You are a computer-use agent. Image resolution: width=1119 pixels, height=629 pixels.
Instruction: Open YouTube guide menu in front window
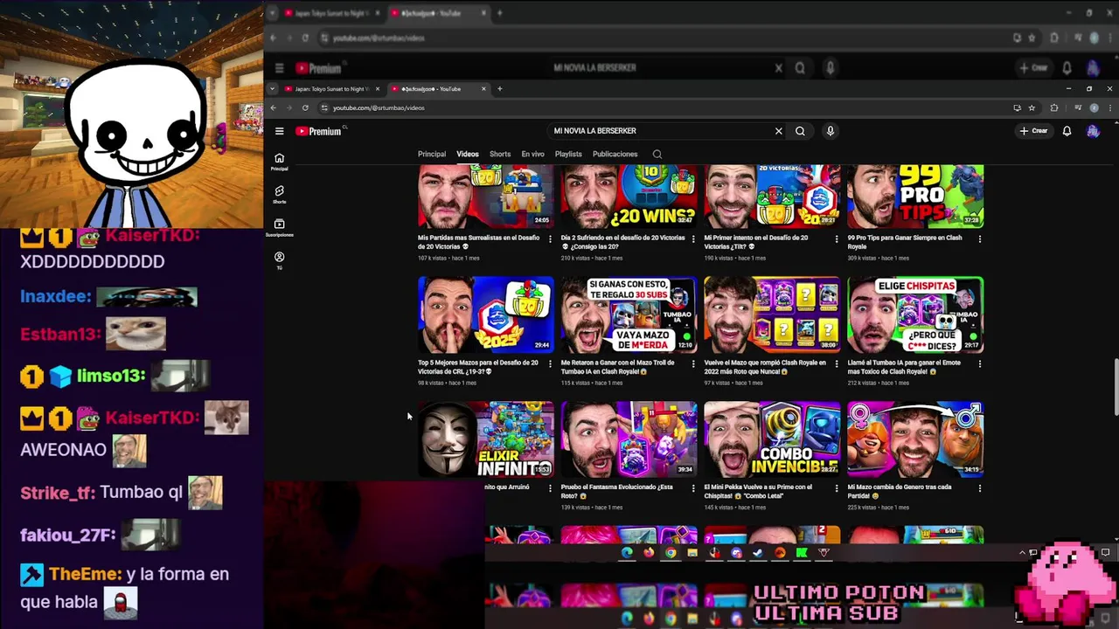279,131
